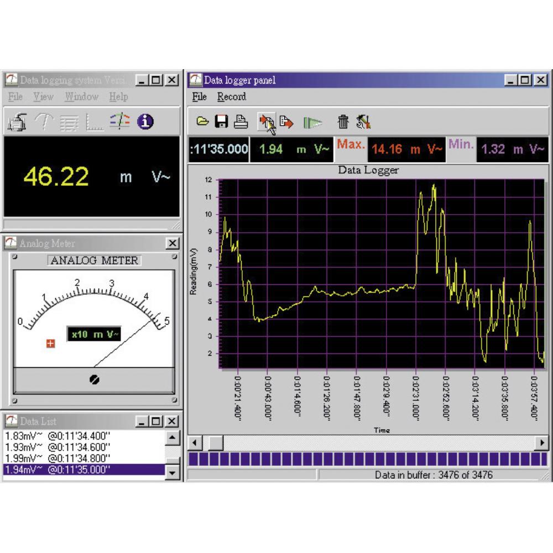Screen dimensions: 553x553
Task: Click the analog meter adjustment screw
Action: click(x=95, y=380)
